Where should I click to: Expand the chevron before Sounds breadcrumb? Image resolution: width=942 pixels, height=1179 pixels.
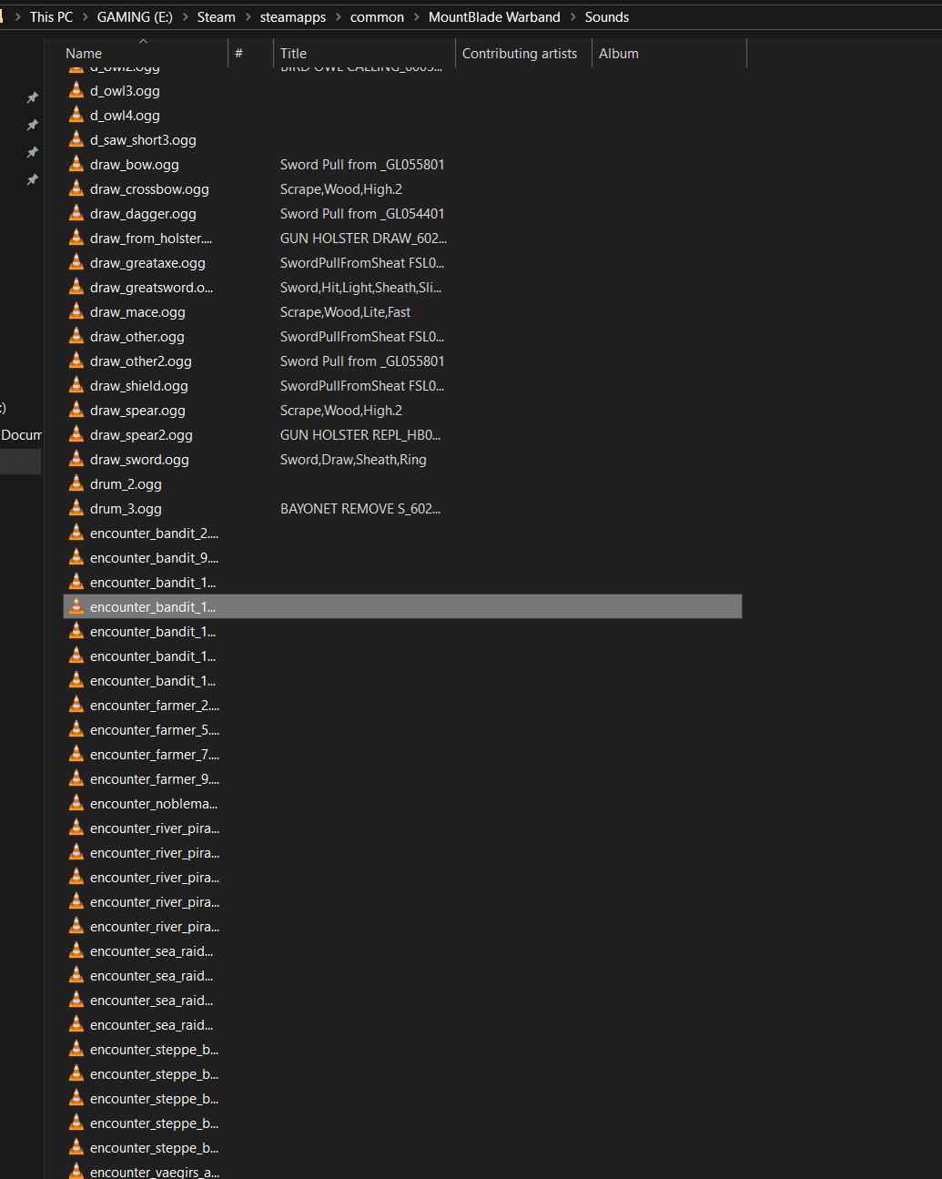pyautogui.click(x=573, y=17)
